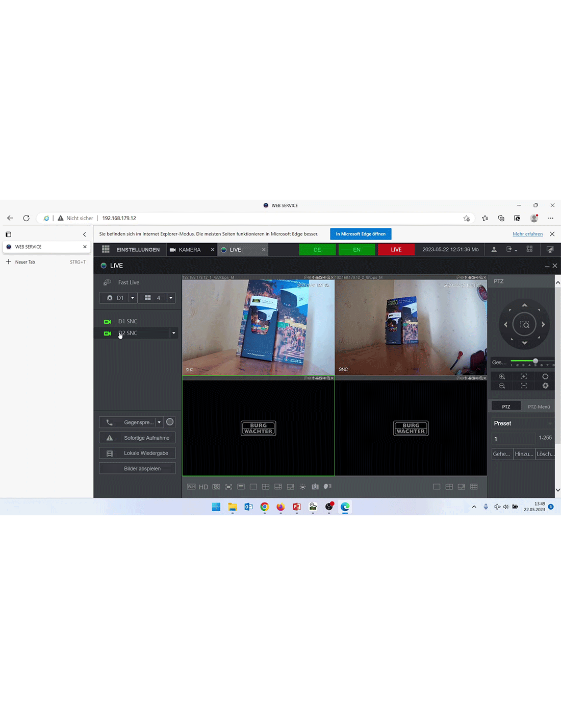Click the iris open icon in PTZ panel
The image size is (561, 715).
click(545, 376)
